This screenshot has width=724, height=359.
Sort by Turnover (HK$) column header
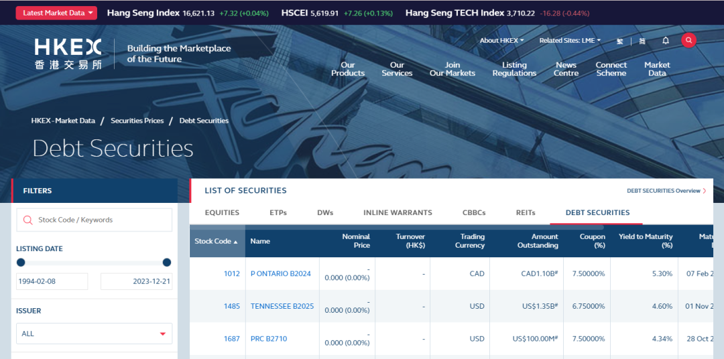(410, 241)
